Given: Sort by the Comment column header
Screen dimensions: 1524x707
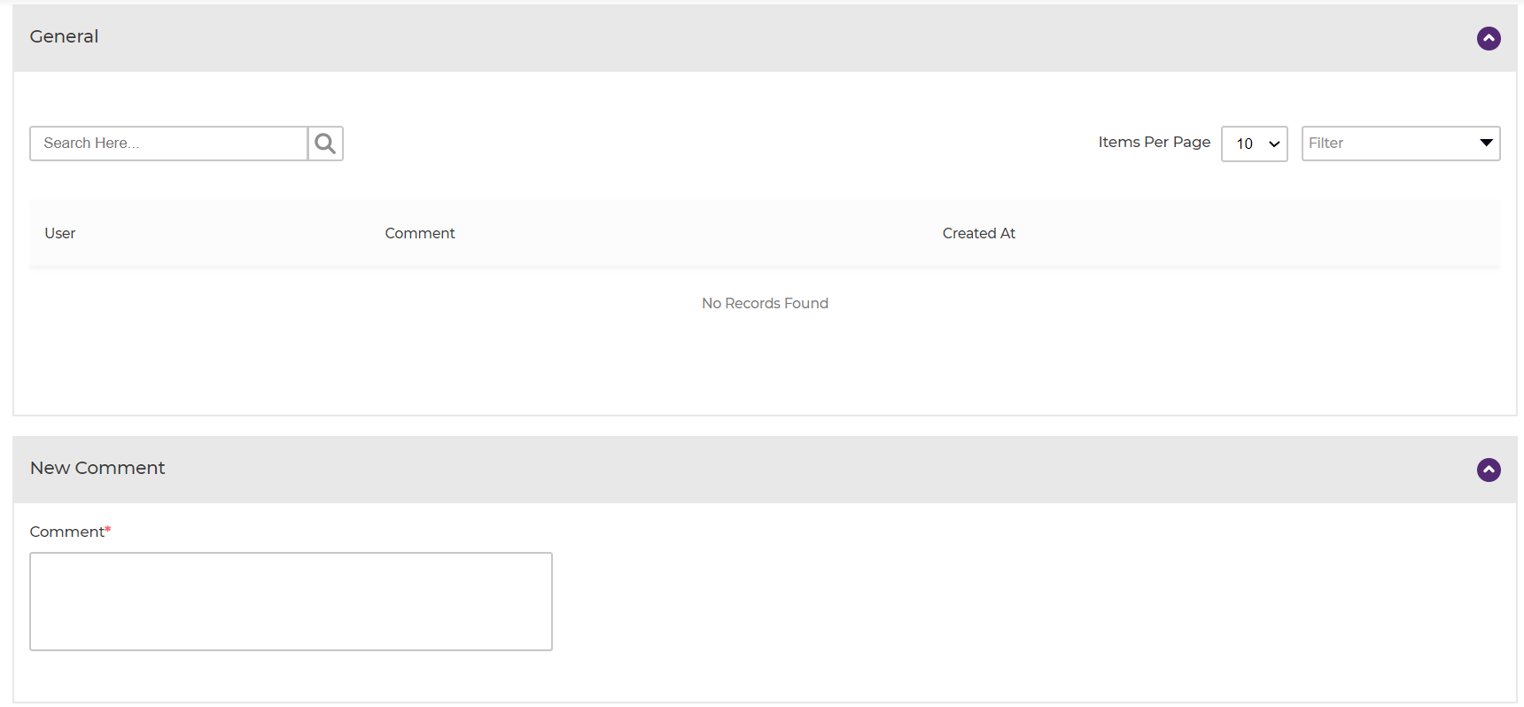Looking at the screenshot, I should pyautogui.click(x=420, y=233).
